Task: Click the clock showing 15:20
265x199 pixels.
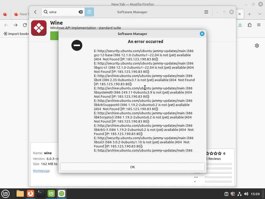Action: tap(255, 194)
